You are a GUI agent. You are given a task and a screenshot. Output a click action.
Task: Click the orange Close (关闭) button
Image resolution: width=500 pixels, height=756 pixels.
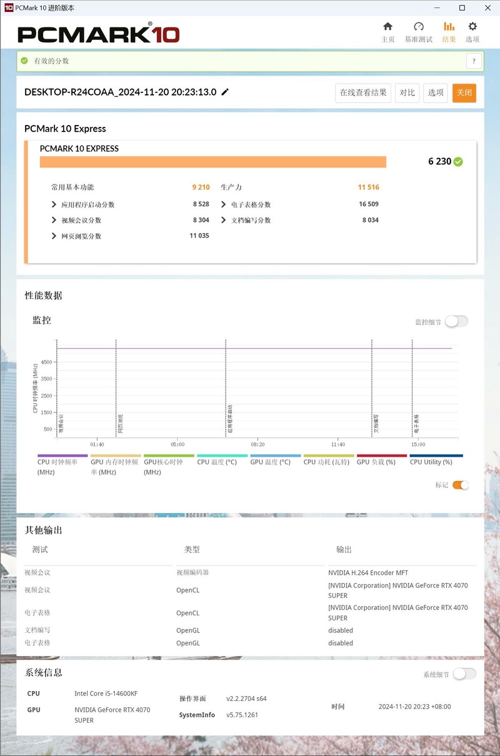464,92
